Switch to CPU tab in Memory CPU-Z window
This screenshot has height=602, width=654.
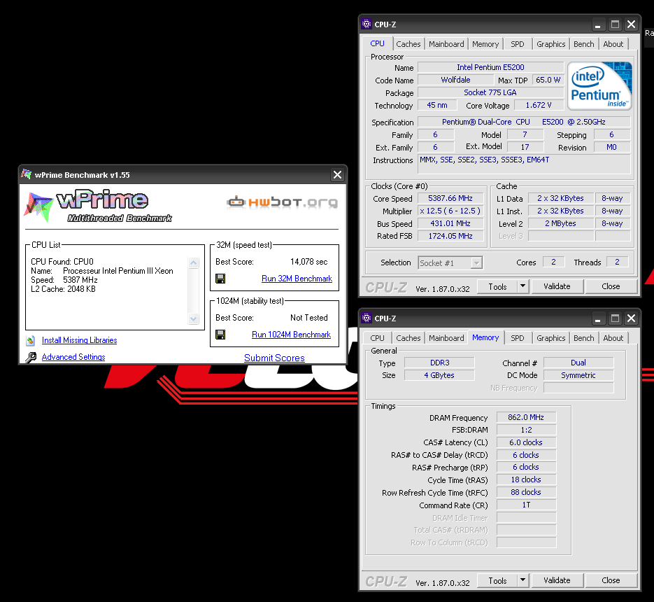[x=378, y=338]
